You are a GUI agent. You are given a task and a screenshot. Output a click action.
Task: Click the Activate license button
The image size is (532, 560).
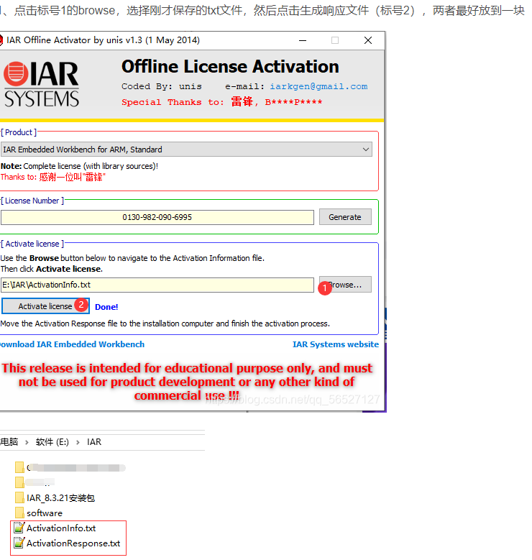click(45, 306)
